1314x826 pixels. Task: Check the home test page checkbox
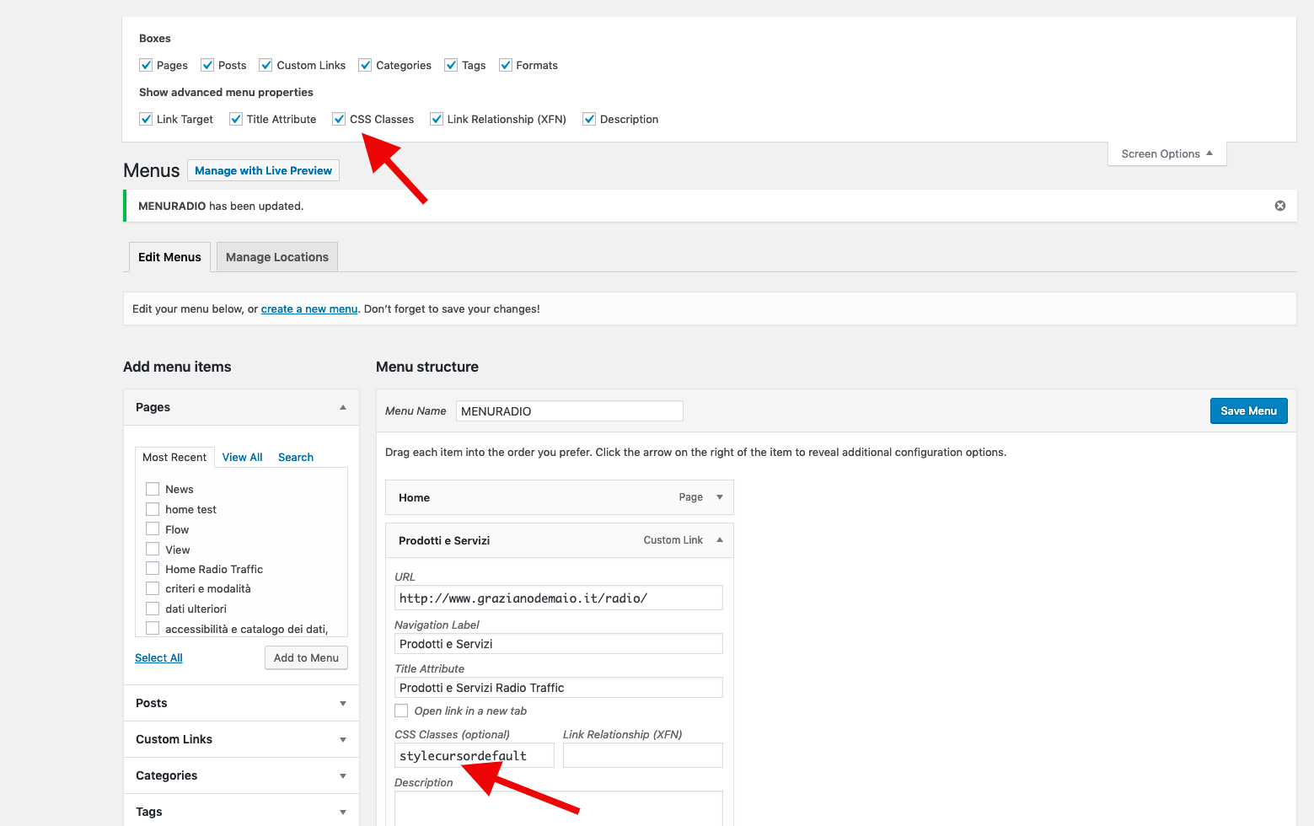[153, 509]
